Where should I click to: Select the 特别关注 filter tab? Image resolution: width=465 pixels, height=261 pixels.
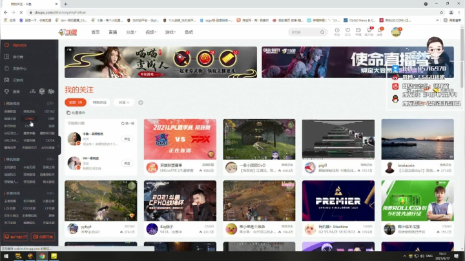click(x=99, y=102)
